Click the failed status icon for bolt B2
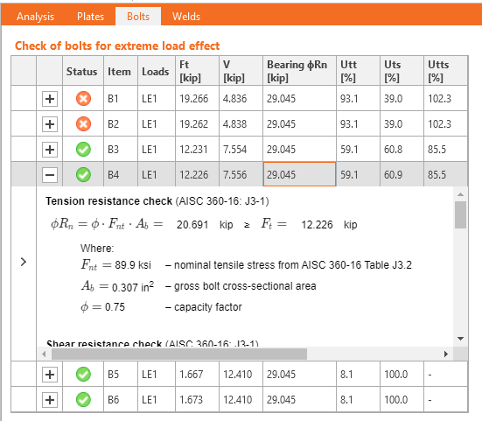Viewport: 482px width, 421px height. (x=83, y=124)
